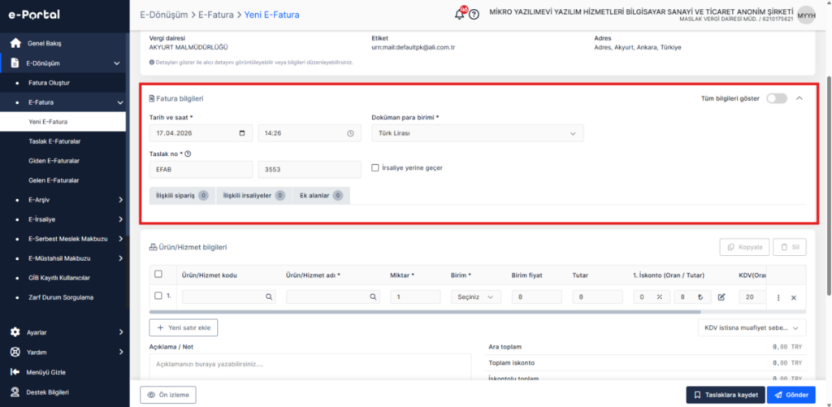
Task: Open GİB Kayıtlı Kullanıcılar in sidebar
Action: (x=58, y=278)
